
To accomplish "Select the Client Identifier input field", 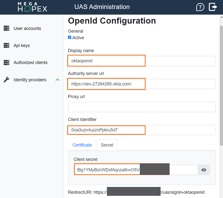I will point(106,130).
